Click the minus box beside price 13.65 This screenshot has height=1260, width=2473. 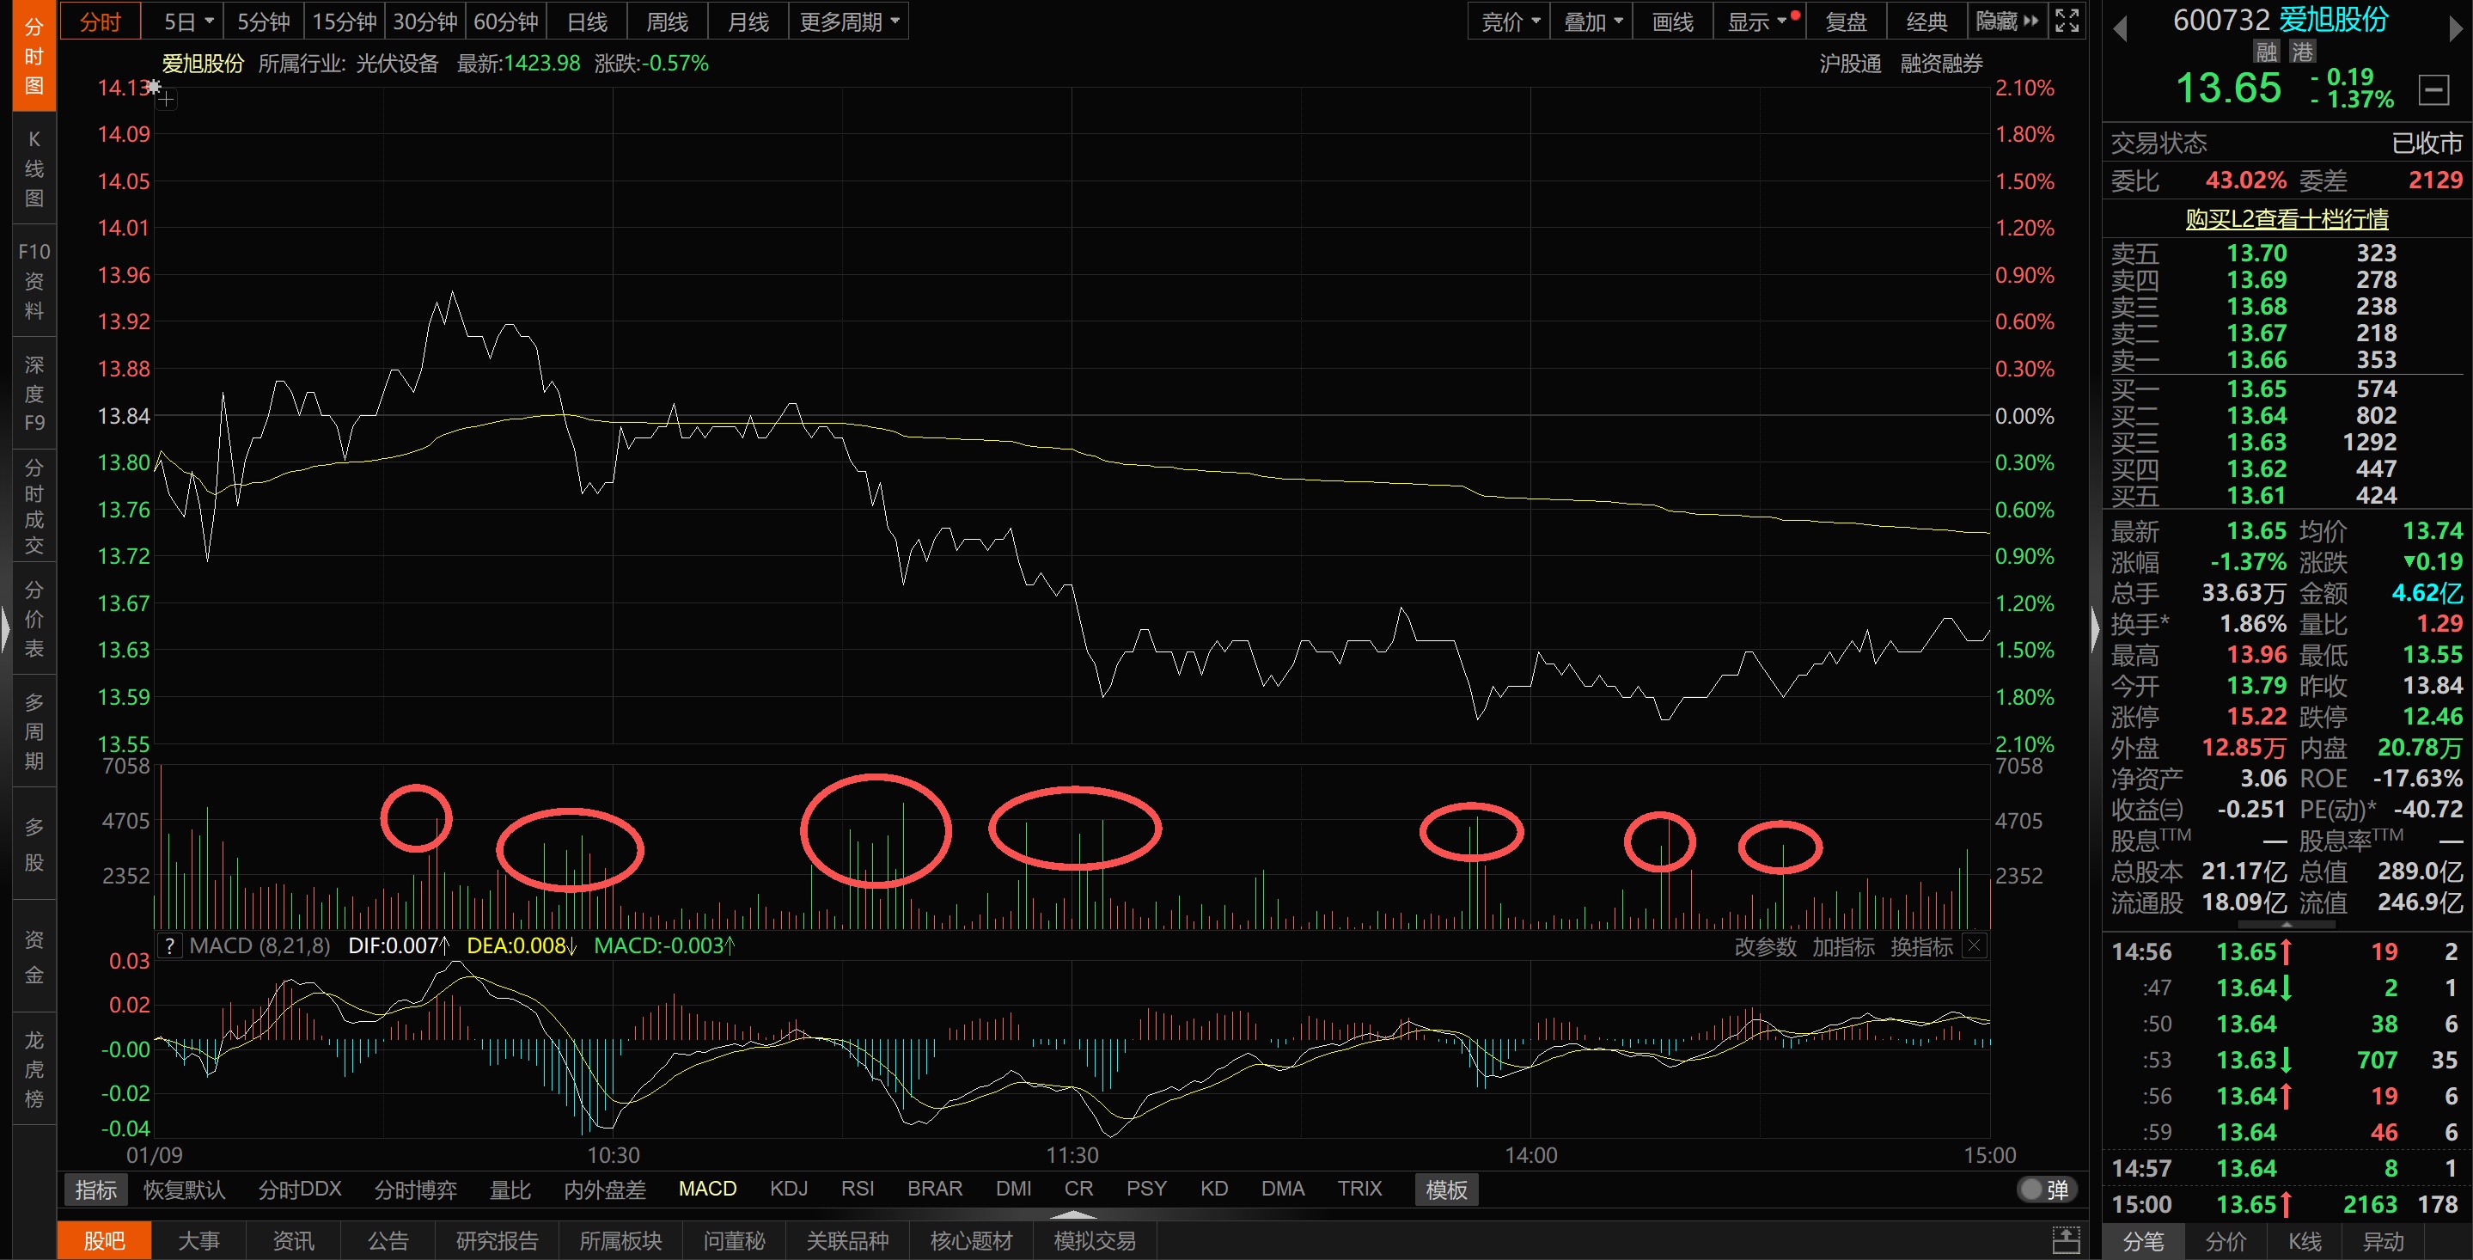tap(2433, 90)
